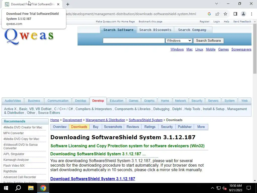Open Chrome three-dot menu
The image size is (257, 193).
(x=251, y=14)
